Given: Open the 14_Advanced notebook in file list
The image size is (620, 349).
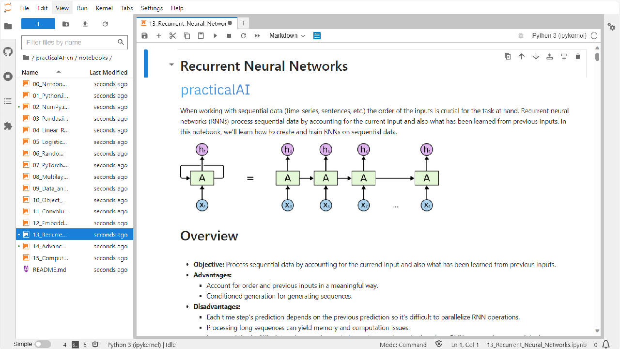Looking at the screenshot, I should pyautogui.click(x=50, y=246).
